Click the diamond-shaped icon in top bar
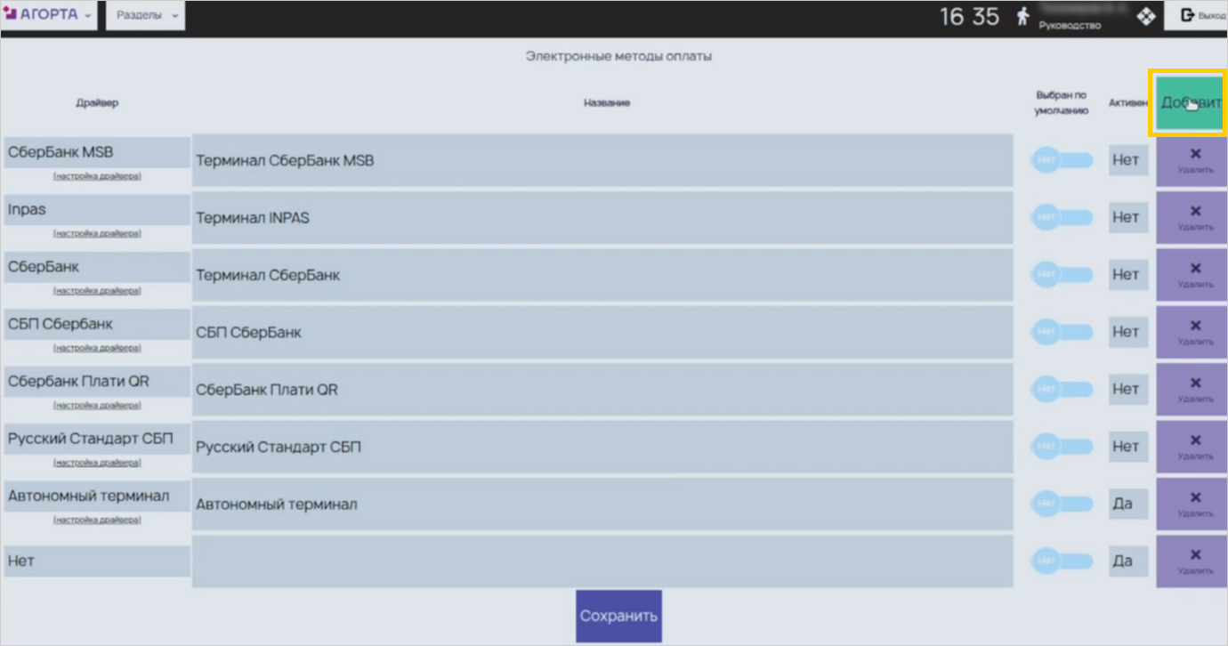Viewport: 1228px width, 646px height. pyautogui.click(x=1146, y=16)
